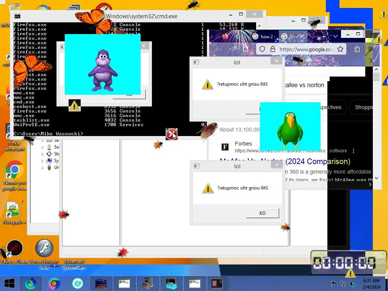Viewport: 388px width, 291px height.
Task: Open the dark red app taskbar icon
Action: [x=217, y=283]
